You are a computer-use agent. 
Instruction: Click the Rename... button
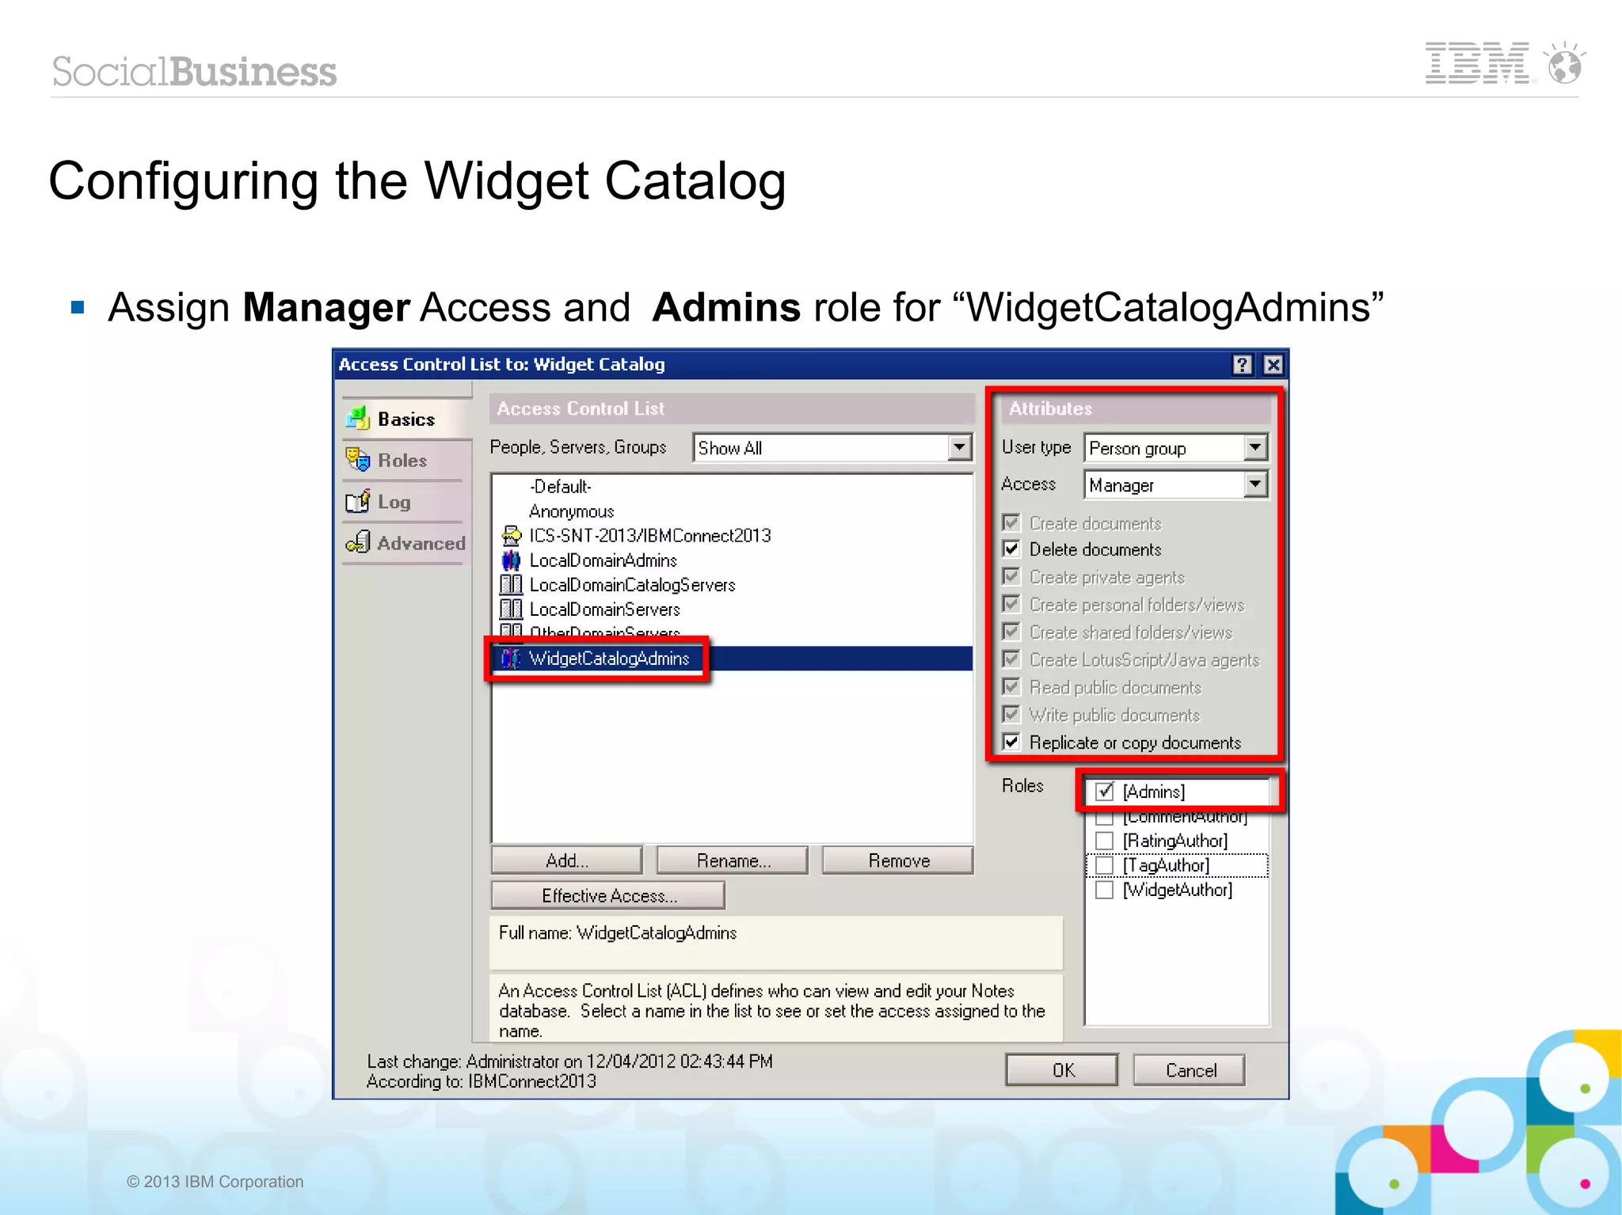pyautogui.click(x=733, y=860)
